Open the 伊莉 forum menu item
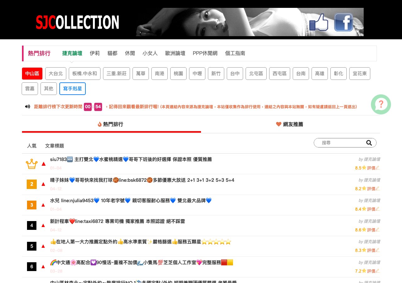This screenshot has height=283, width=402. click(95, 53)
